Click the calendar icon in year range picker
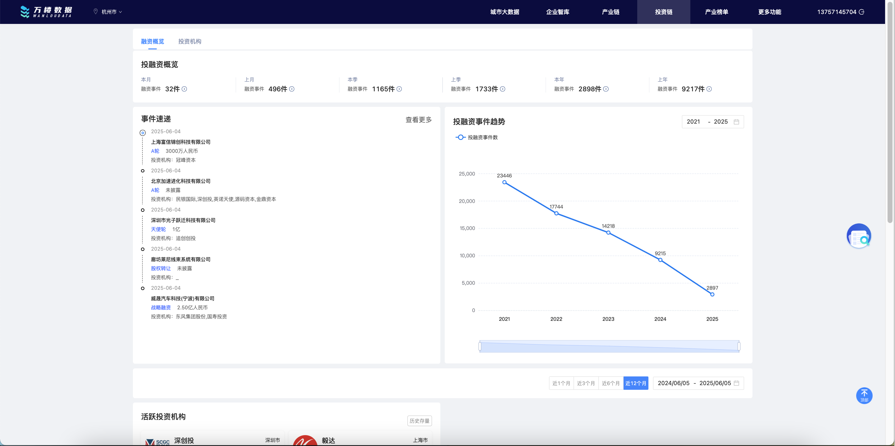Image resolution: width=895 pixels, height=446 pixels. click(x=736, y=121)
